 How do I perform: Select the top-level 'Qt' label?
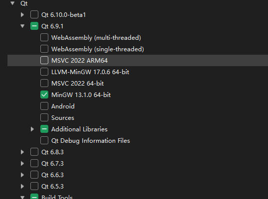click(24, 3)
